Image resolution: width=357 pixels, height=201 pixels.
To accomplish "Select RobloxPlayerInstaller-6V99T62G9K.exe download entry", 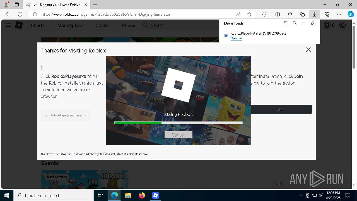I will [x=269, y=35].
